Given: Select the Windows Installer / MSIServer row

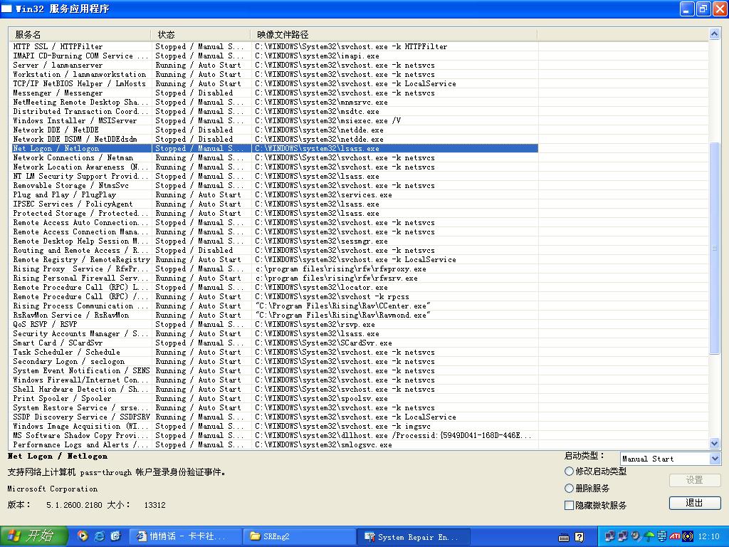Looking at the screenshot, I should click(x=274, y=120).
